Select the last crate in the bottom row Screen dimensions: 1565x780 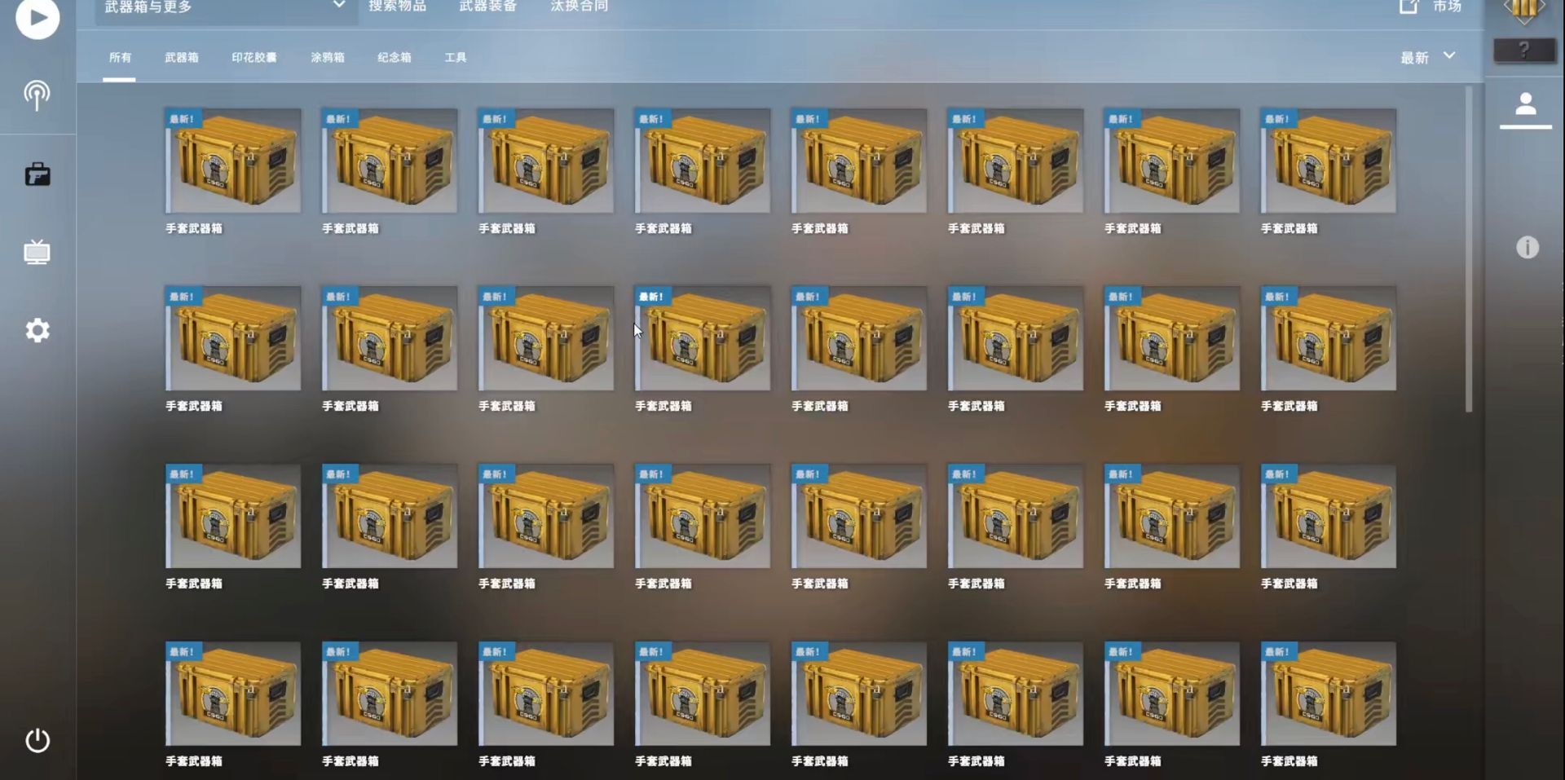[1329, 694]
